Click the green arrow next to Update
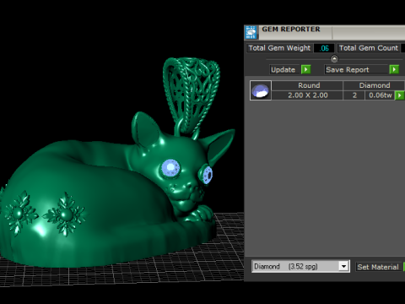 305,69
